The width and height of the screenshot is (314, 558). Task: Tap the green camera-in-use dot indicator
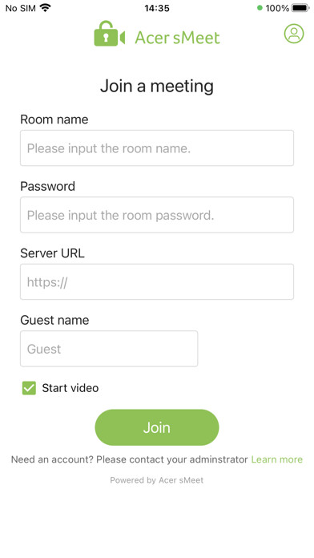pyautogui.click(x=260, y=8)
